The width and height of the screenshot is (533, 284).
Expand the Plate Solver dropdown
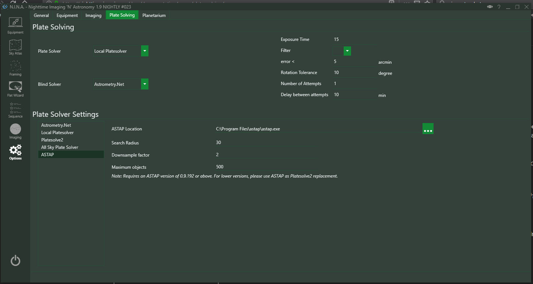[145, 51]
